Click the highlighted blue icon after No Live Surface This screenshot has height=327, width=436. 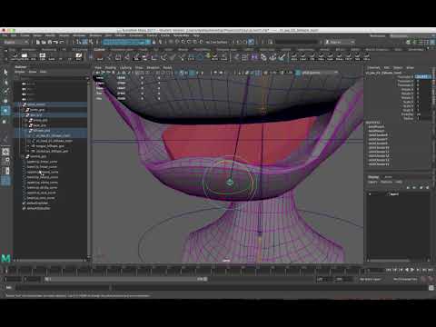click(x=251, y=42)
